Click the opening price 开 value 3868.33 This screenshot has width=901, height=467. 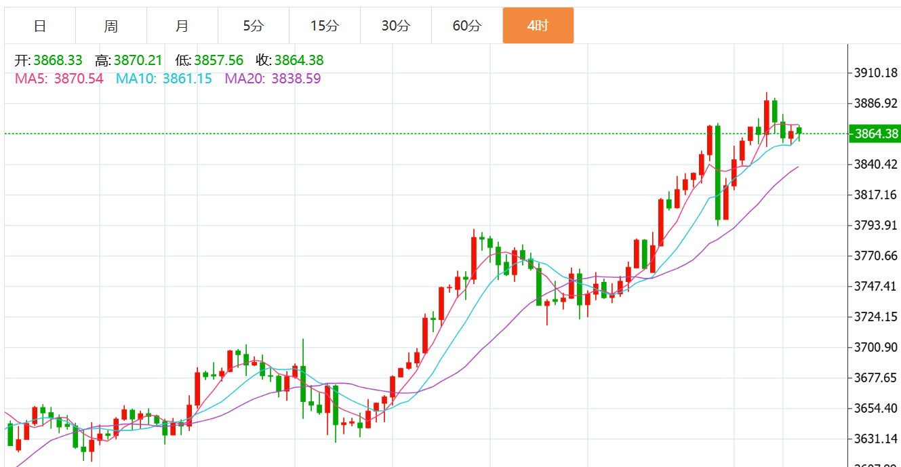point(58,60)
